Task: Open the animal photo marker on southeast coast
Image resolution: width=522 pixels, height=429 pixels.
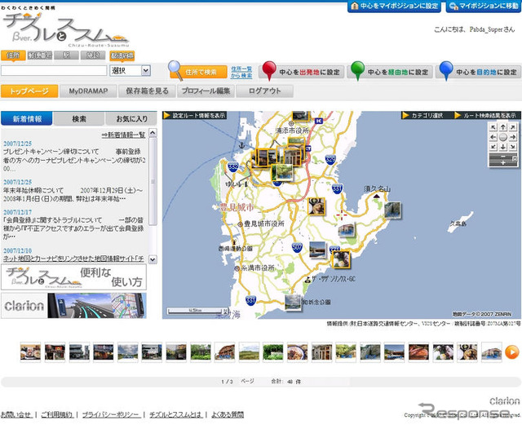Action: pyautogui.click(x=341, y=259)
